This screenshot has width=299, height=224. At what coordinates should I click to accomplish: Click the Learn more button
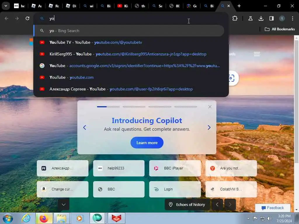147,143
